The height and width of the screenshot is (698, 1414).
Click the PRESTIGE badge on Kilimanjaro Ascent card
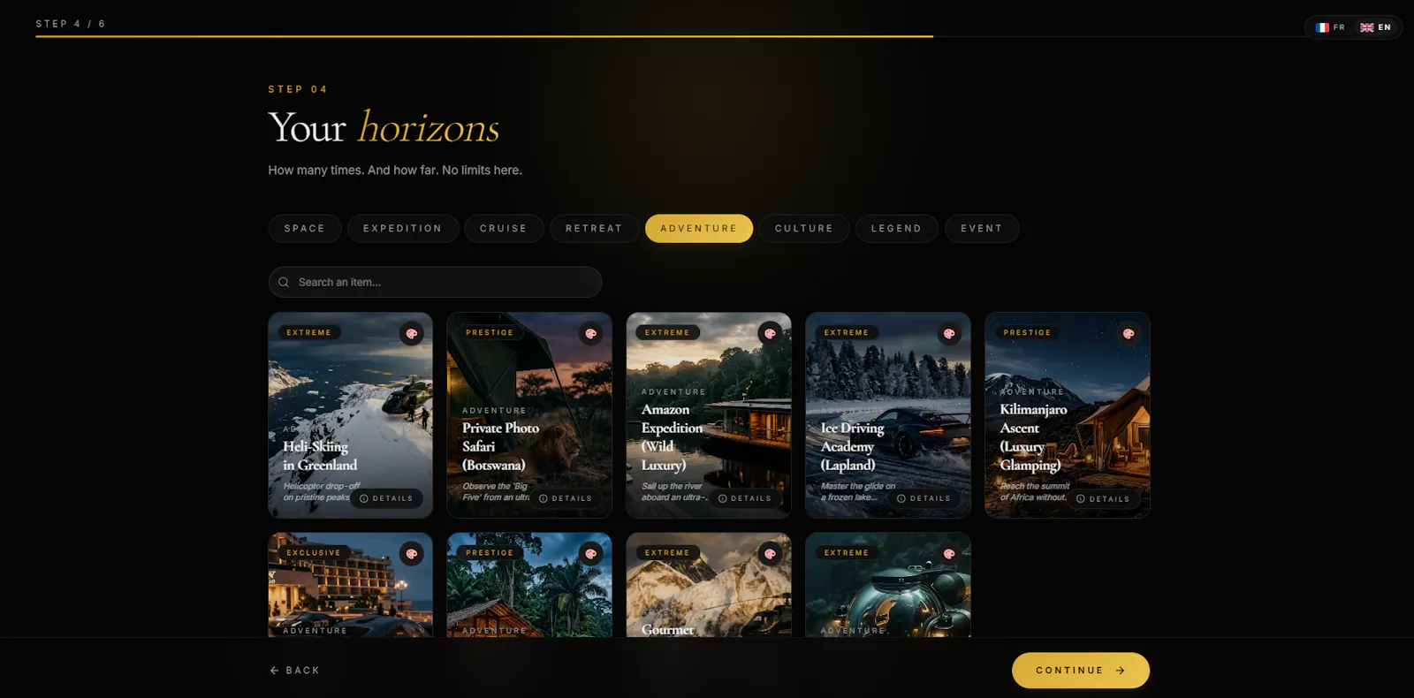point(1028,333)
